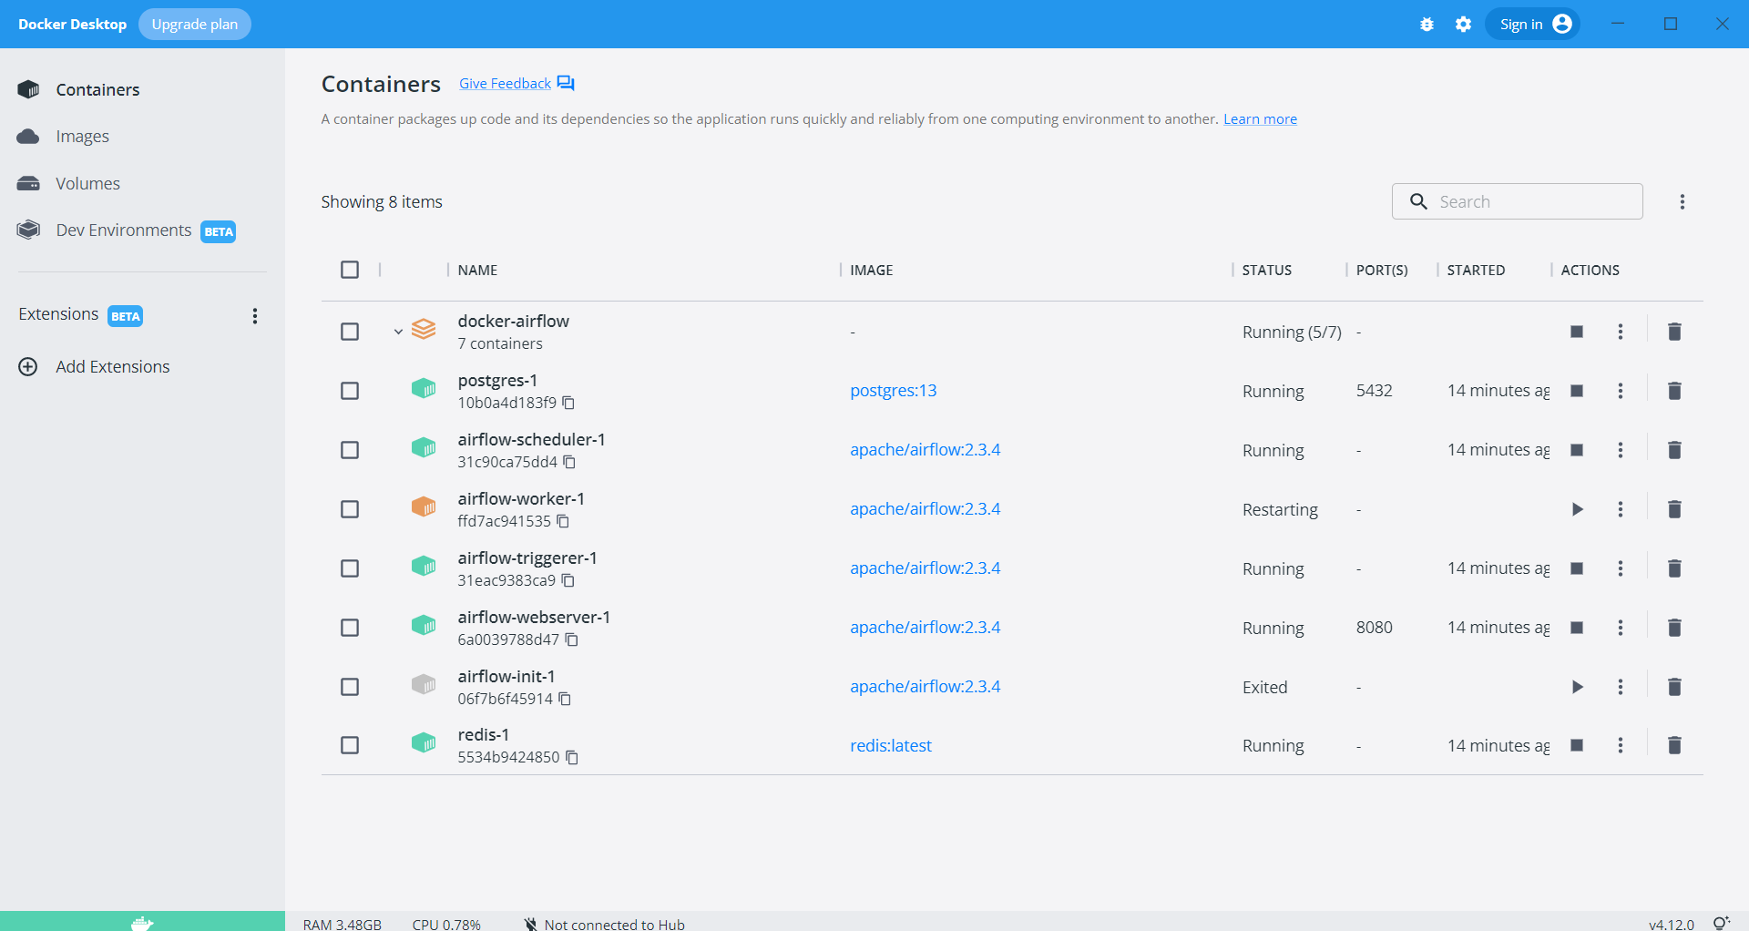Screen dimensions: 1749x931
Task: Stop the airflow-scheduler-1 container
Action: point(1577,450)
